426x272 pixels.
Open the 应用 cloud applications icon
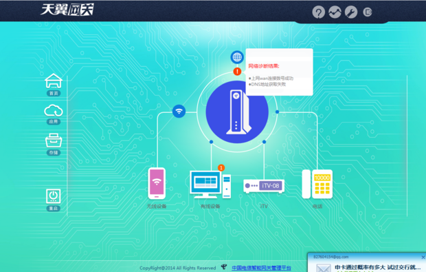(54, 114)
